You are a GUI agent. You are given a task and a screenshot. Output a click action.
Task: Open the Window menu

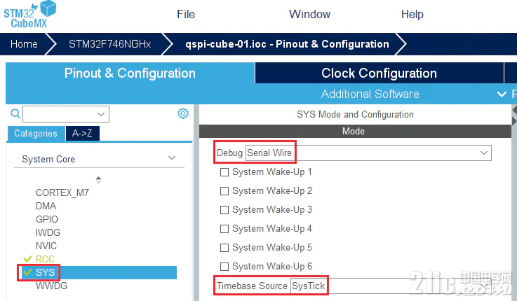click(x=309, y=14)
